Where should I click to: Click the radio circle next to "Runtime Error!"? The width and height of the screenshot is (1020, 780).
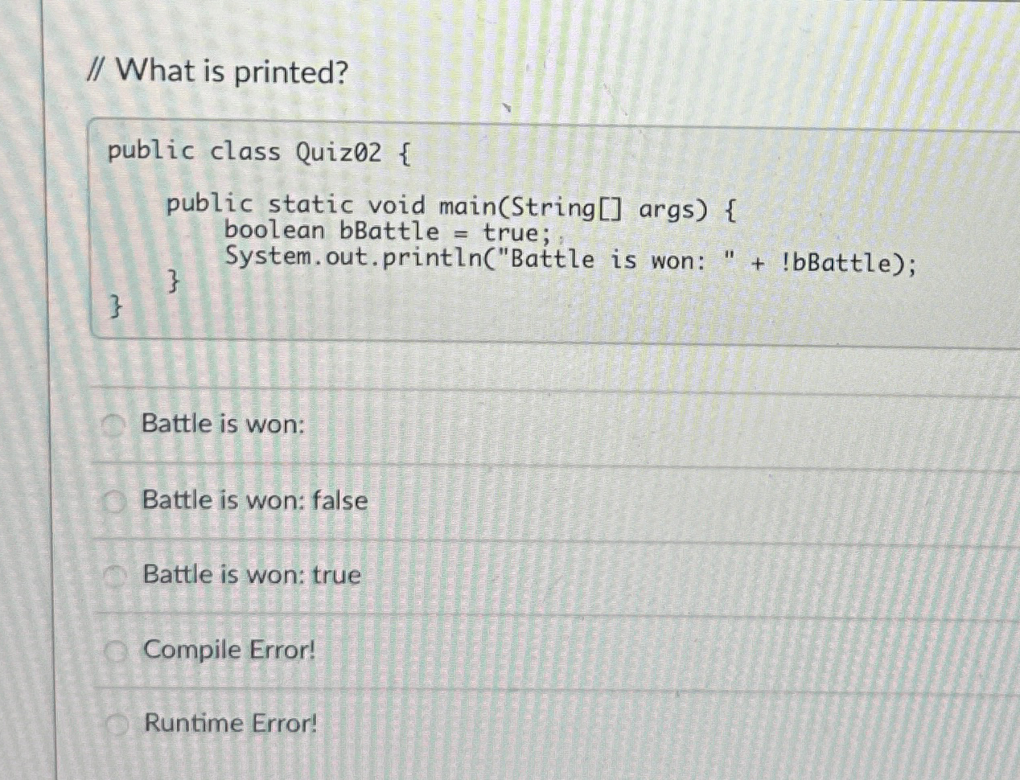114,723
